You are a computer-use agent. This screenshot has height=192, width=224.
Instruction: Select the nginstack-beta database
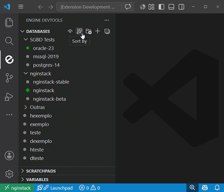point(67,99)
